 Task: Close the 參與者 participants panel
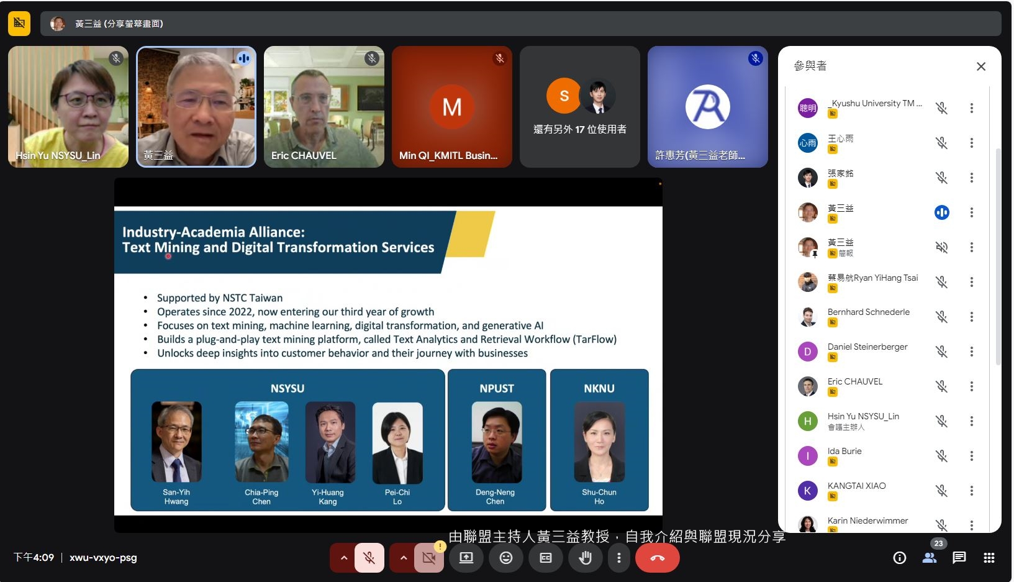tap(981, 66)
